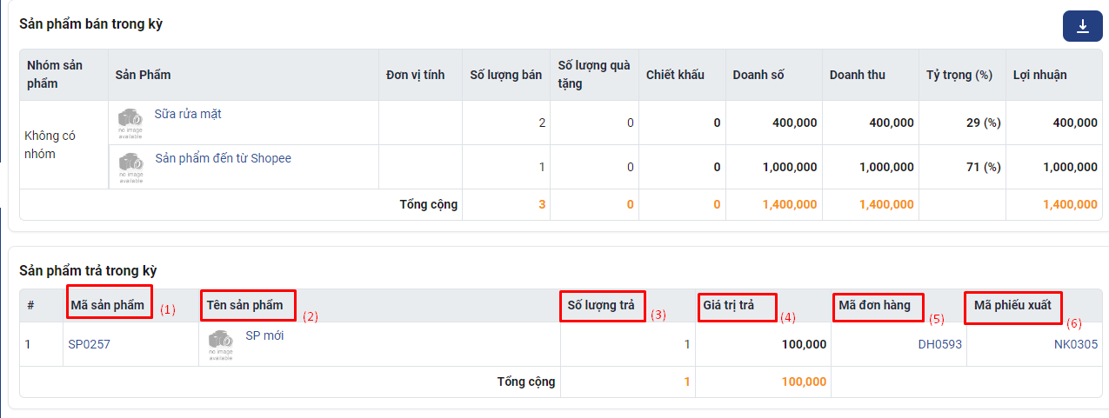Click the Doanh số column header

(x=758, y=75)
